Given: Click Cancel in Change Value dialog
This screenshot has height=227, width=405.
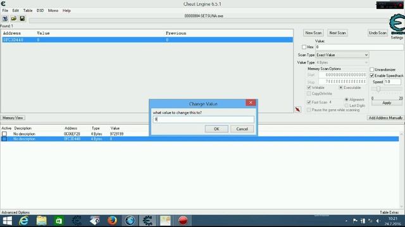Looking at the screenshot, I should tap(242, 129).
